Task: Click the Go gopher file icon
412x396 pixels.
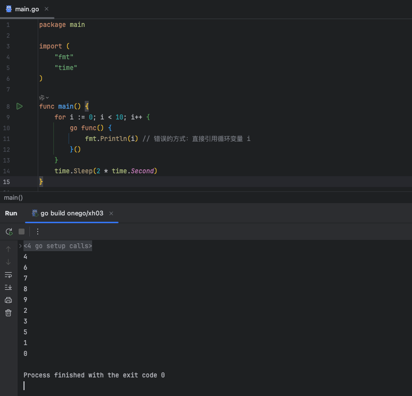Action: coord(9,9)
